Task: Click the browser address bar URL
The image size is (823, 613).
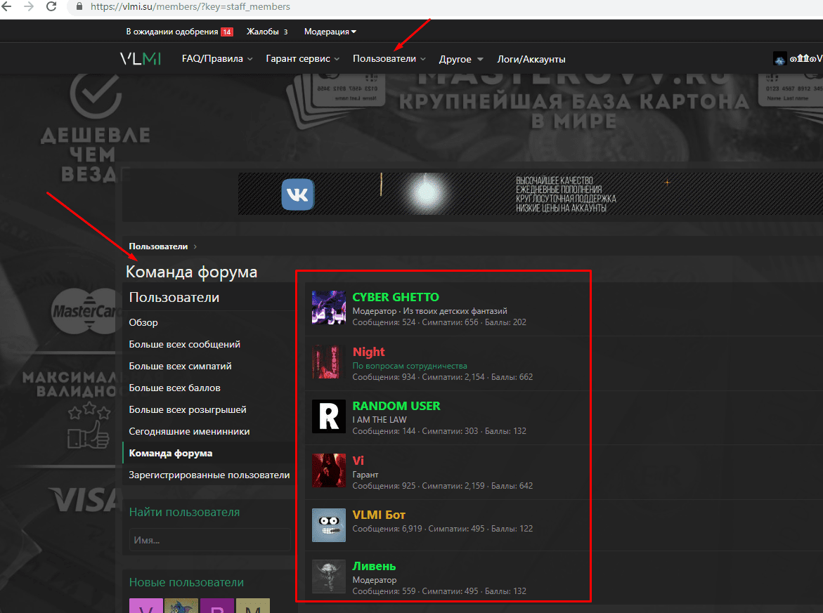Action: pyautogui.click(x=189, y=7)
